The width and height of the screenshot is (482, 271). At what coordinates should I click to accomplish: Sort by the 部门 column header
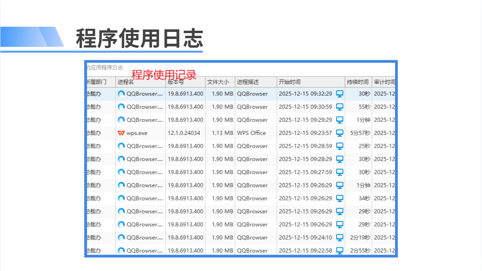click(x=101, y=82)
